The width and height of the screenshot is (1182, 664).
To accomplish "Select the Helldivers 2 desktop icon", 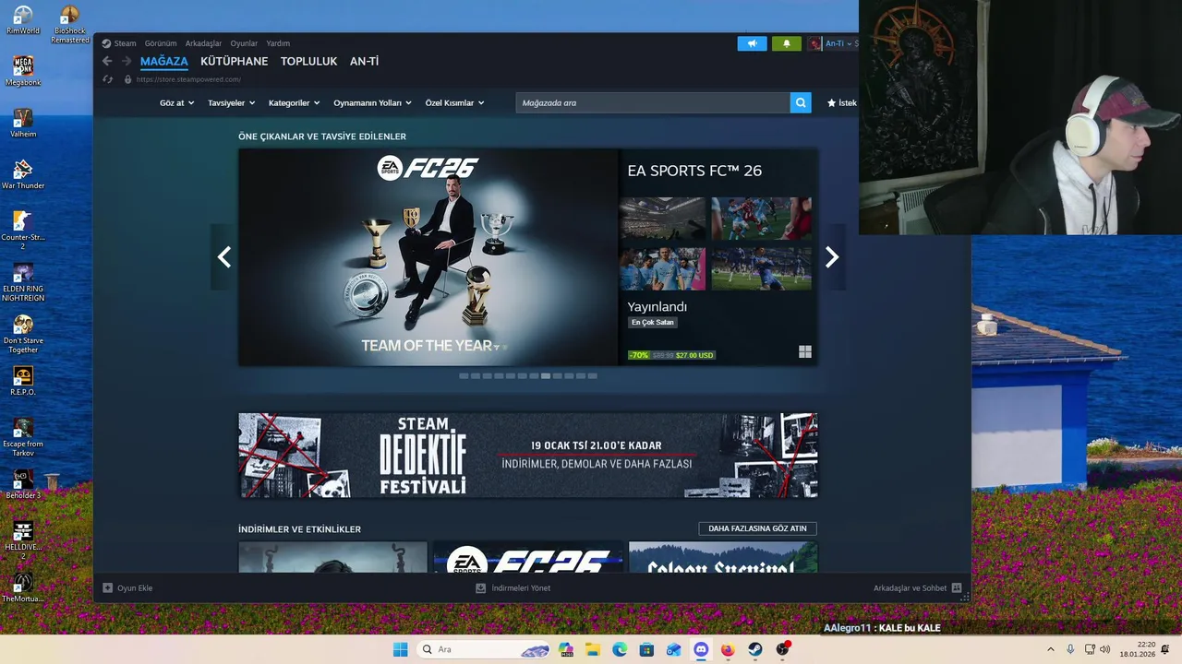I will (23, 540).
